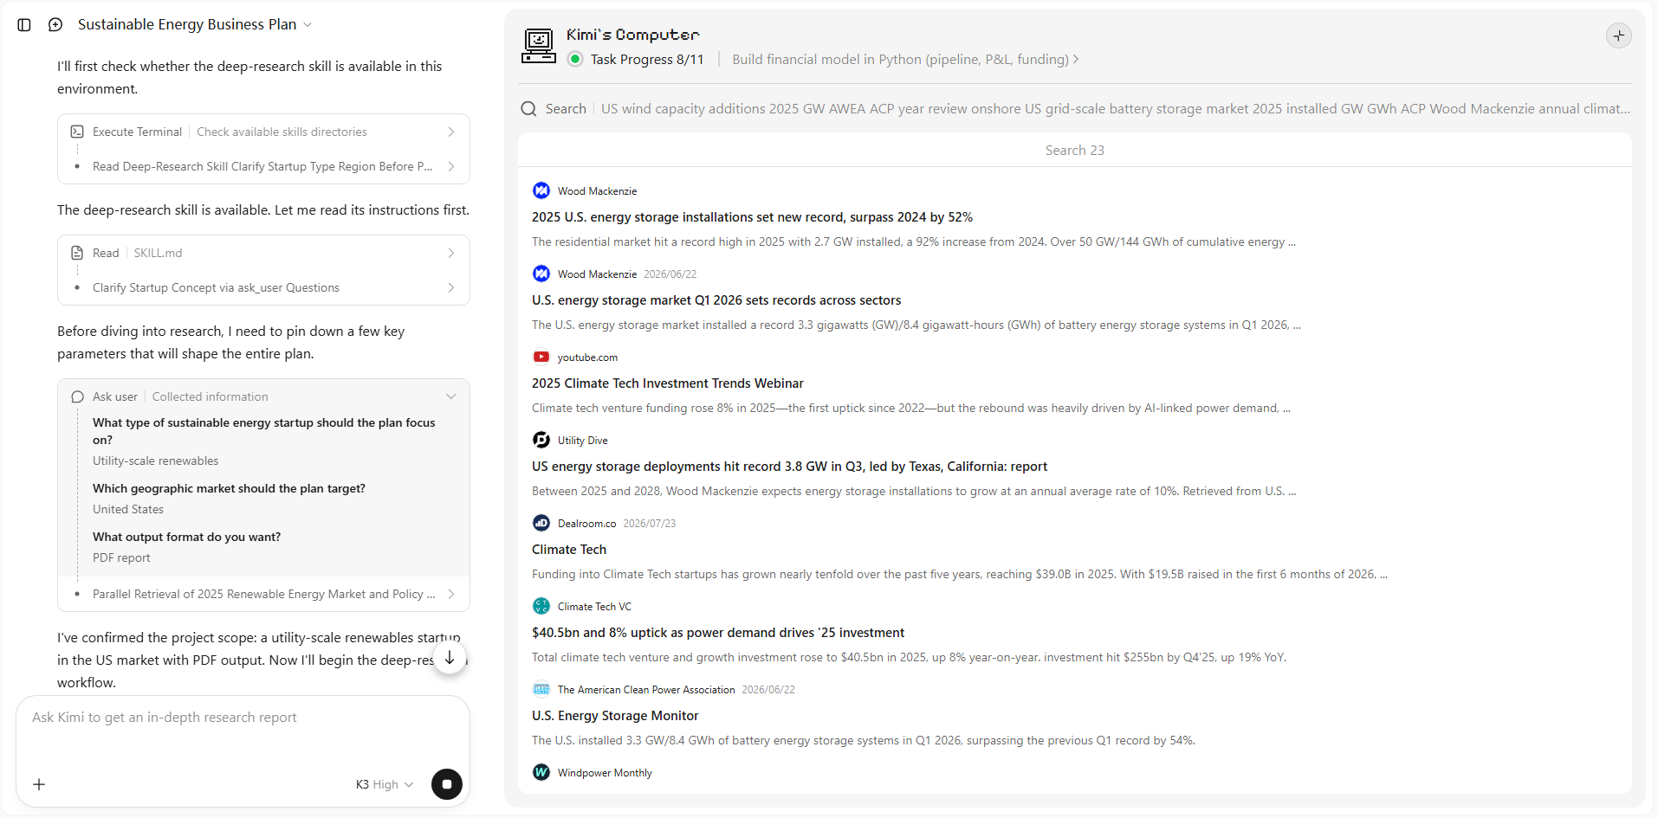The width and height of the screenshot is (1658, 818).
Task: Click the United States answer text
Action: [128, 510]
